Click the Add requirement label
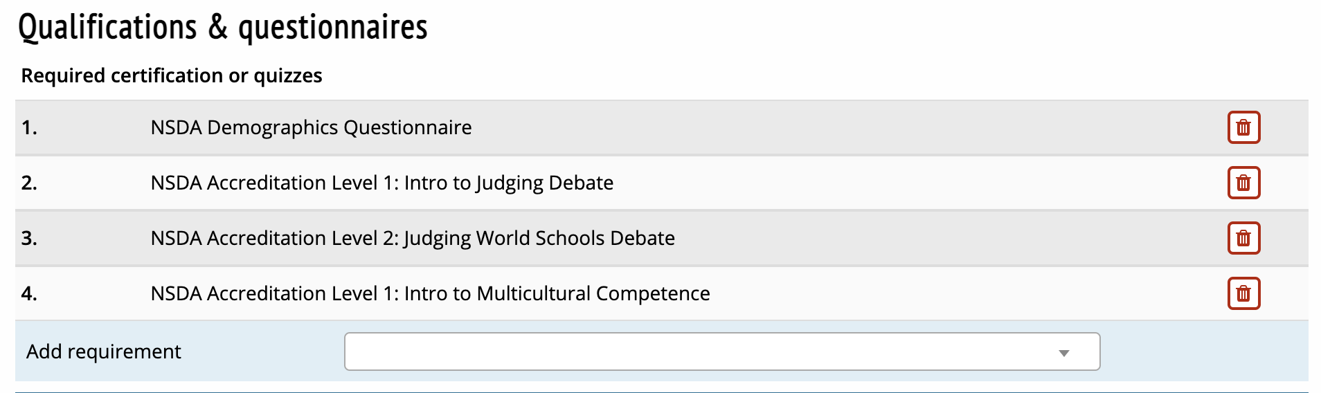The image size is (1321, 393). pyautogui.click(x=104, y=351)
